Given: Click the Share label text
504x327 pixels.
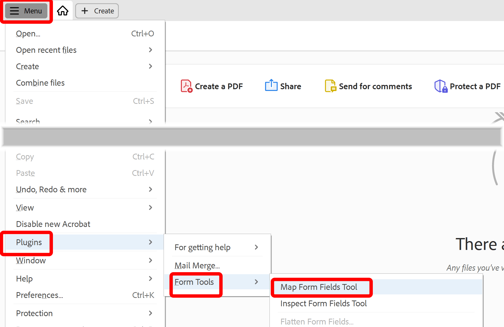Looking at the screenshot, I should 291,86.
